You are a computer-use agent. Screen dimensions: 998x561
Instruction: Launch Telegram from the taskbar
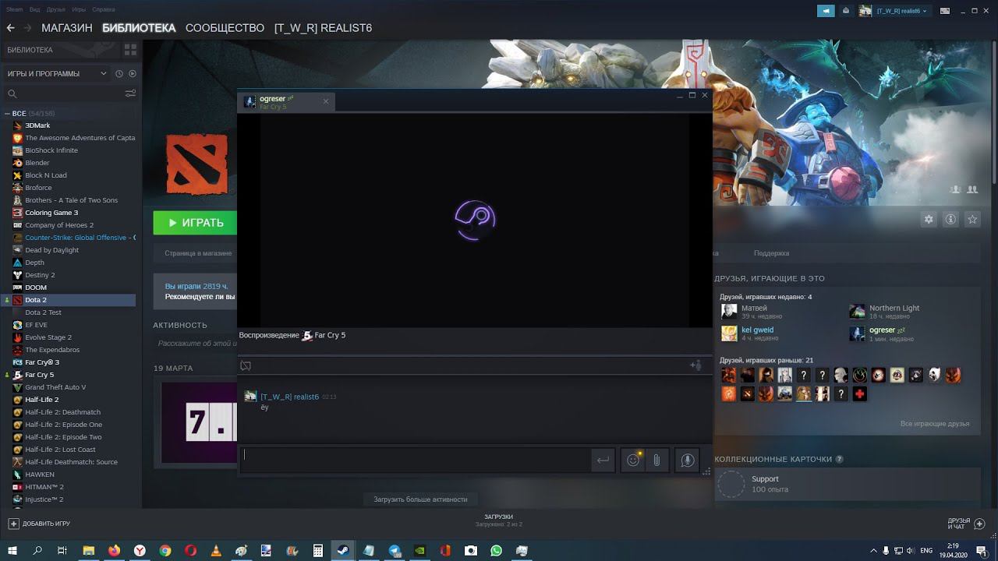click(x=395, y=550)
